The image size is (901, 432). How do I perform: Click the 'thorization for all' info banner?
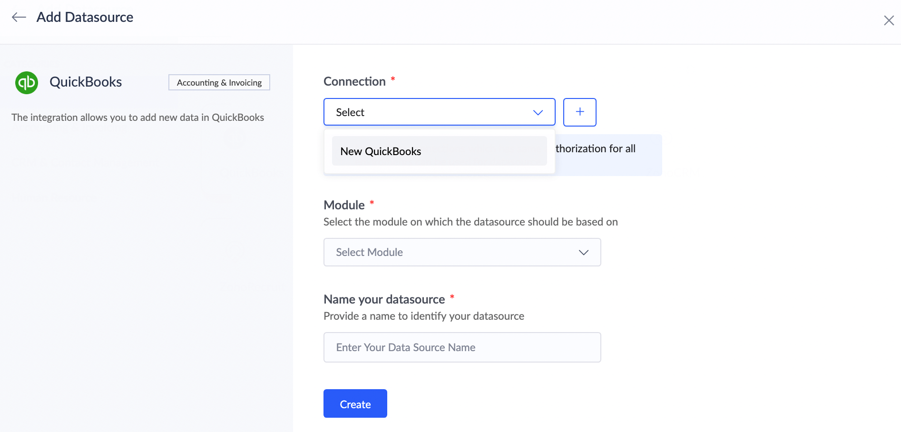coord(608,155)
